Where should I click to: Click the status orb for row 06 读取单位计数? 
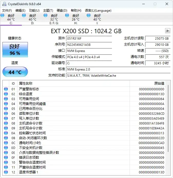(x=6, y=113)
